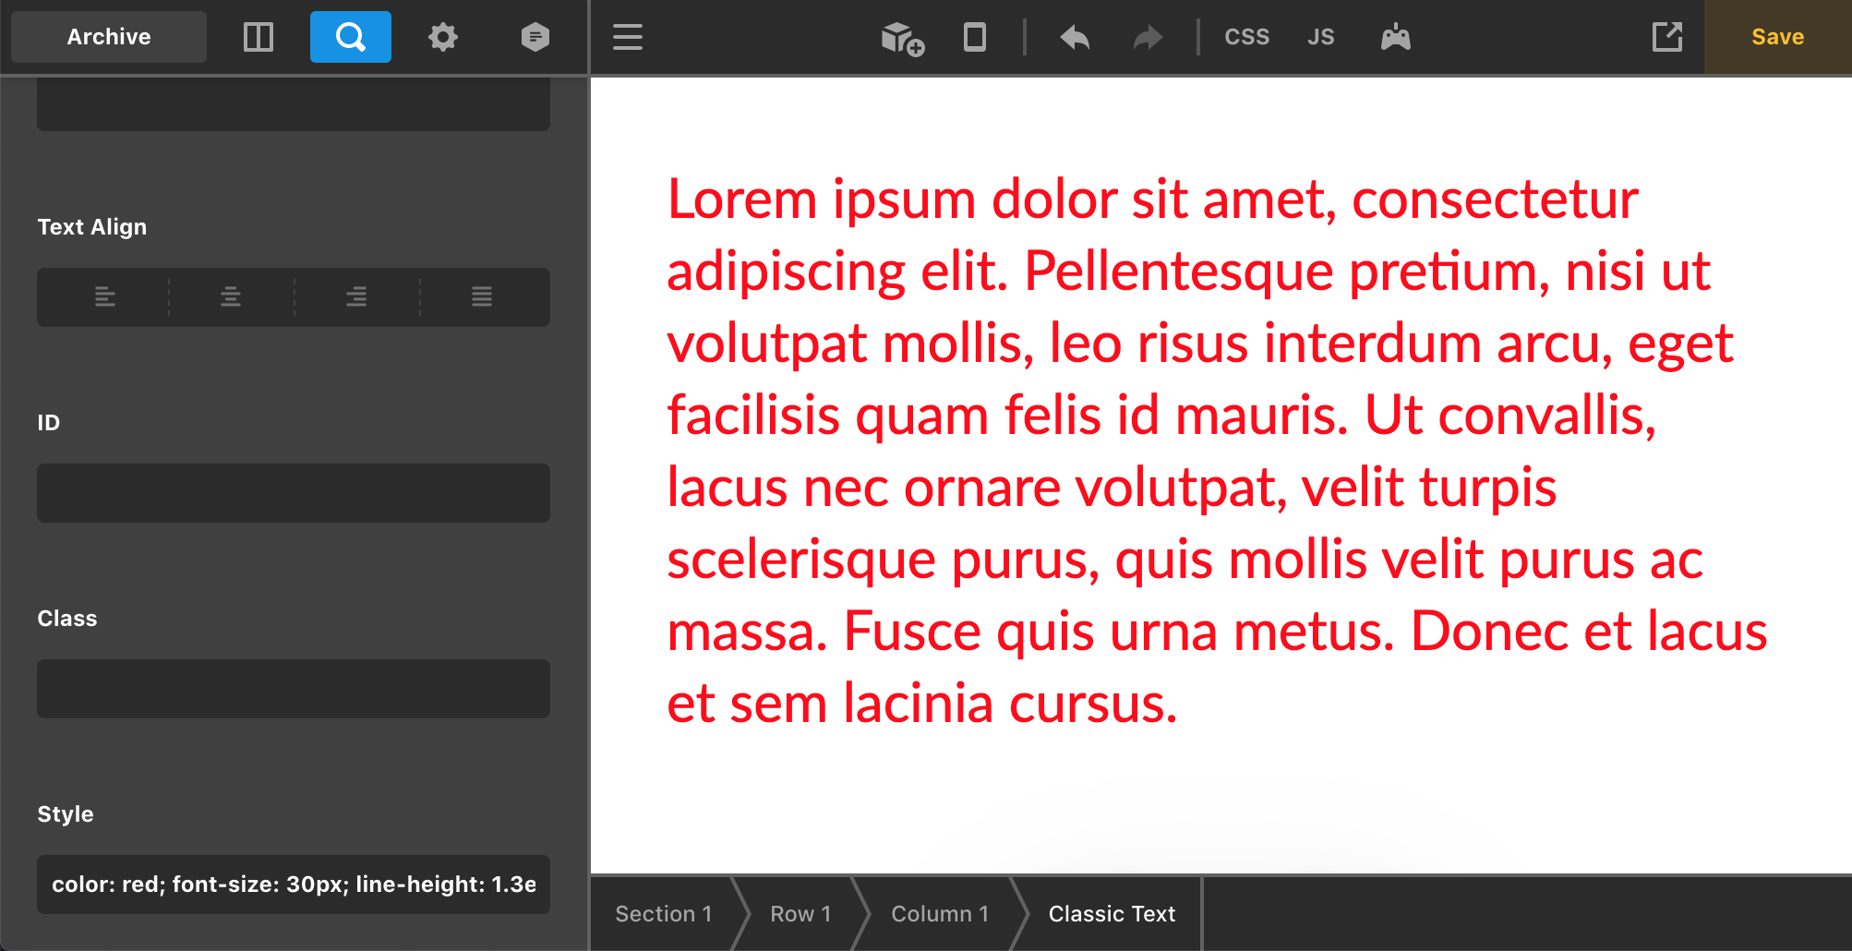
Task: Toggle the hamburger menu icon
Action: pyautogui.click(x=628, y=37)
